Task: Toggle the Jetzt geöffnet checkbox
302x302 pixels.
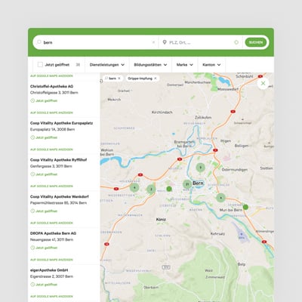Action: click(x=40, y=65)
